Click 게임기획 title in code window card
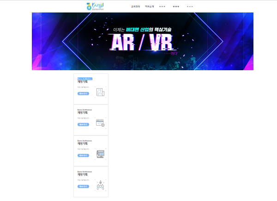 [83, 112]
